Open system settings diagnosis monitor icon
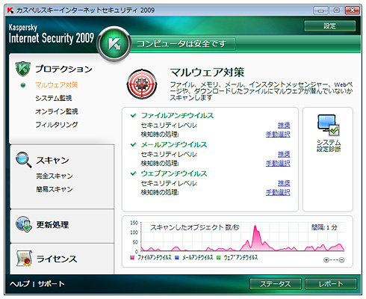Image resolution: width=366 pixels, height=299 pixels. 329,125
